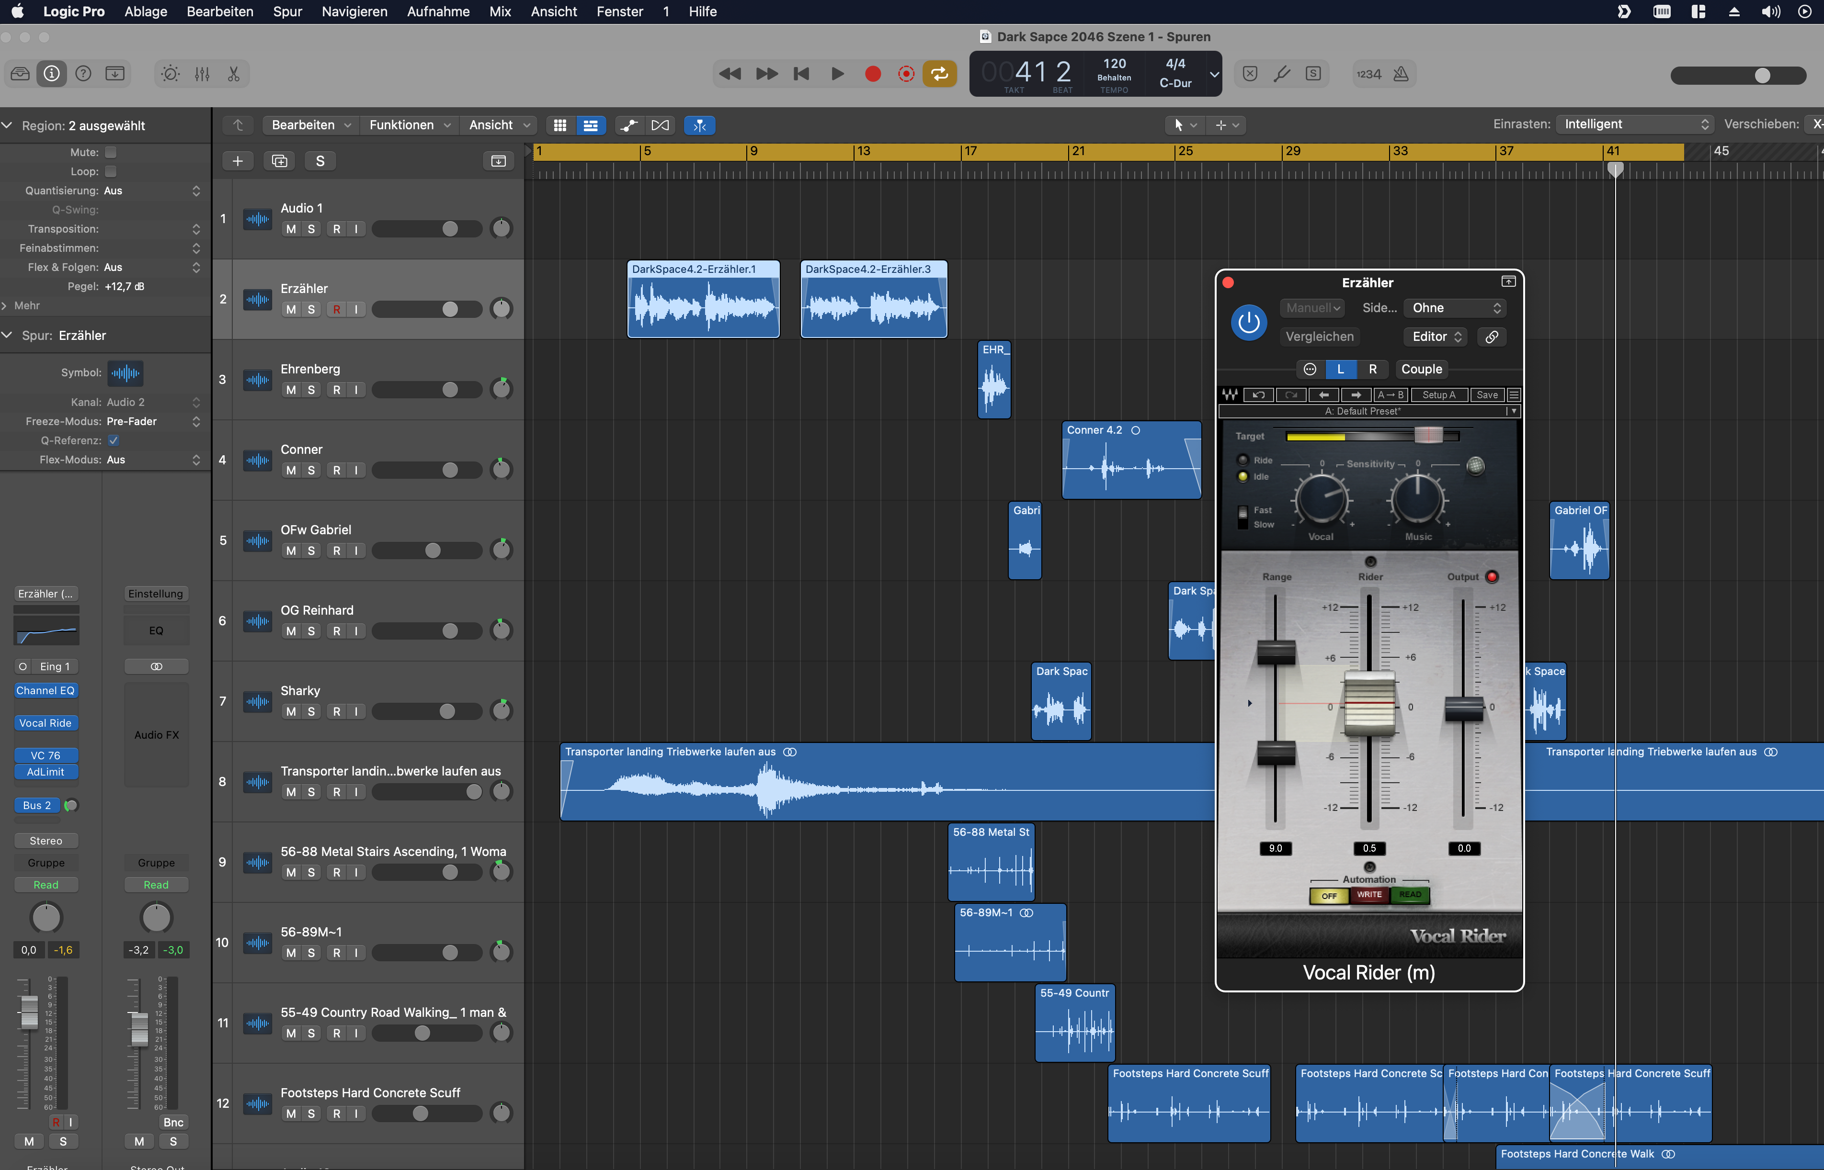Expand the Mehr disclosure triangle
Image resolution: width=1824 pixels, height=1170 pixels.
(x=5, y=305)
